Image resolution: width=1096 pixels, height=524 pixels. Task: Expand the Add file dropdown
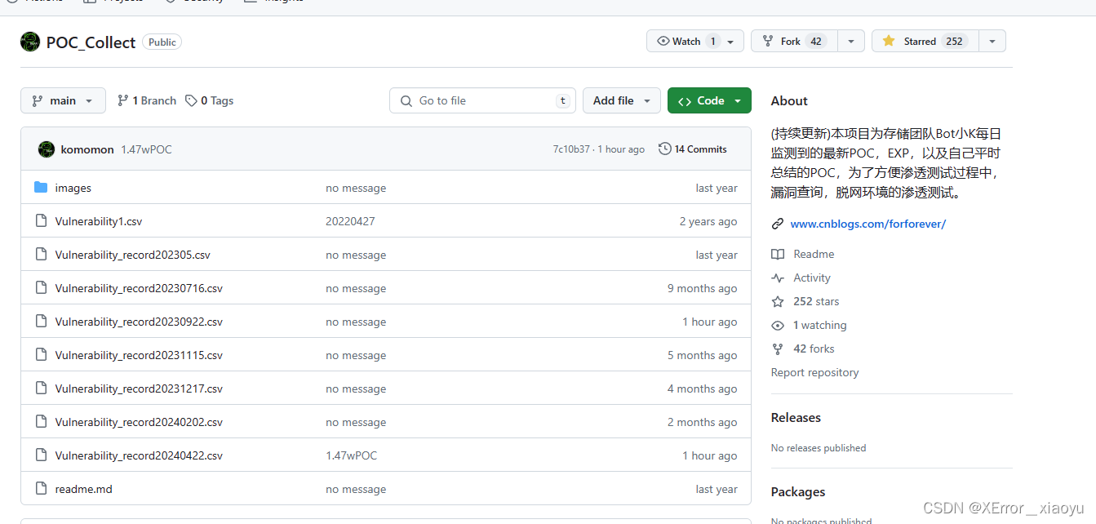622,100
